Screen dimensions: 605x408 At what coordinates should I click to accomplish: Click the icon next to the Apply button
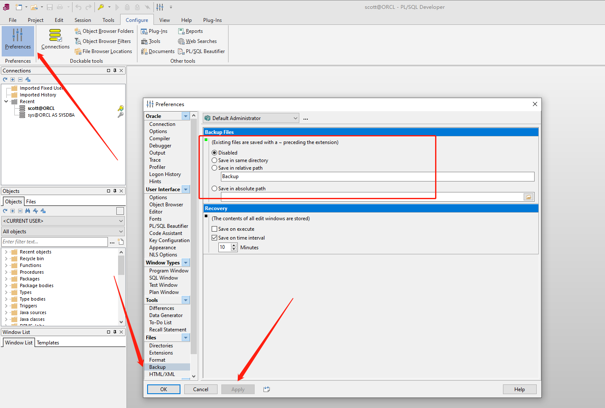[x=266, y=389]
